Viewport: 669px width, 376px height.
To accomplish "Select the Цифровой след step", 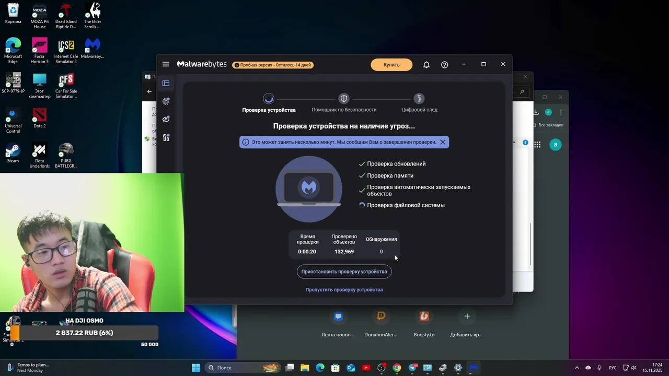I will tap(419, 103).
